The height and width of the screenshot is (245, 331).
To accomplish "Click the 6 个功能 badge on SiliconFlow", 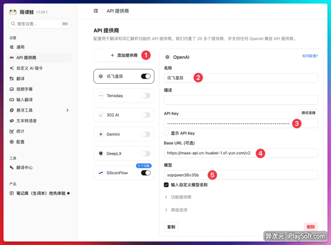I will point(144,166).
